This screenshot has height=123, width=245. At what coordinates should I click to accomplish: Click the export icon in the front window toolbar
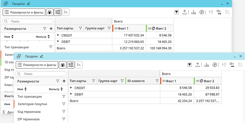coord(198,65)
